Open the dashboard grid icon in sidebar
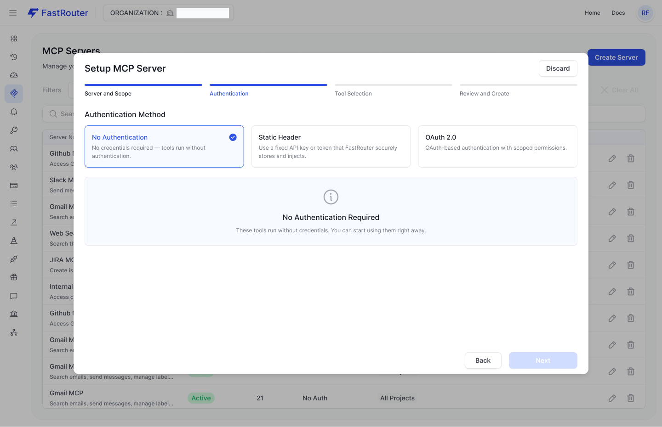662x427 pixels. pyautogui.click(x=13, y=39)
